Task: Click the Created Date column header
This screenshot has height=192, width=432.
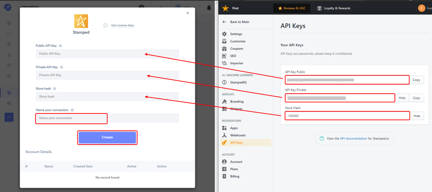Action: click(83, 167)
